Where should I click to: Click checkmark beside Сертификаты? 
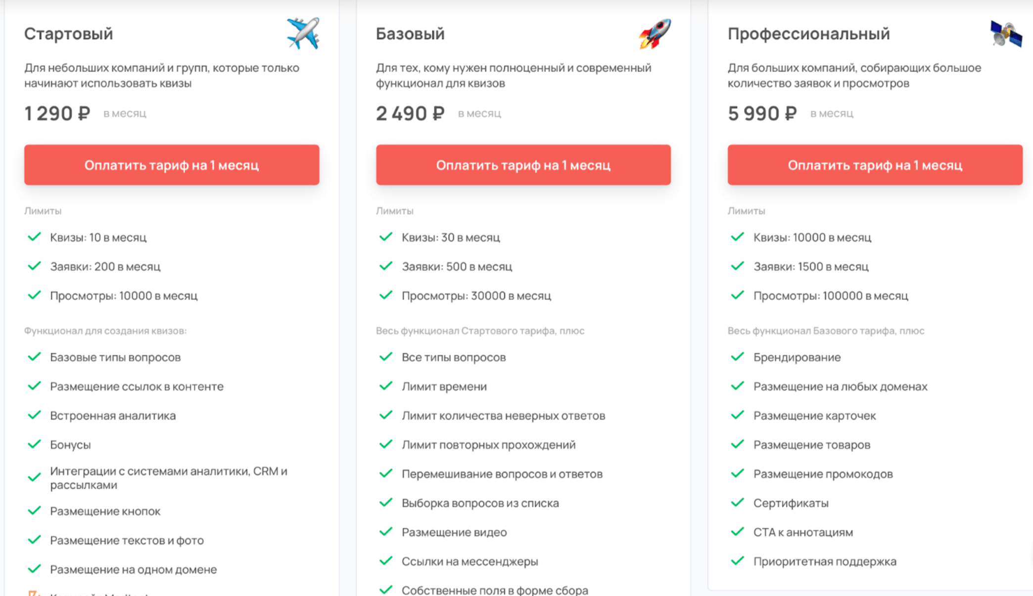[x=737, y=503]
